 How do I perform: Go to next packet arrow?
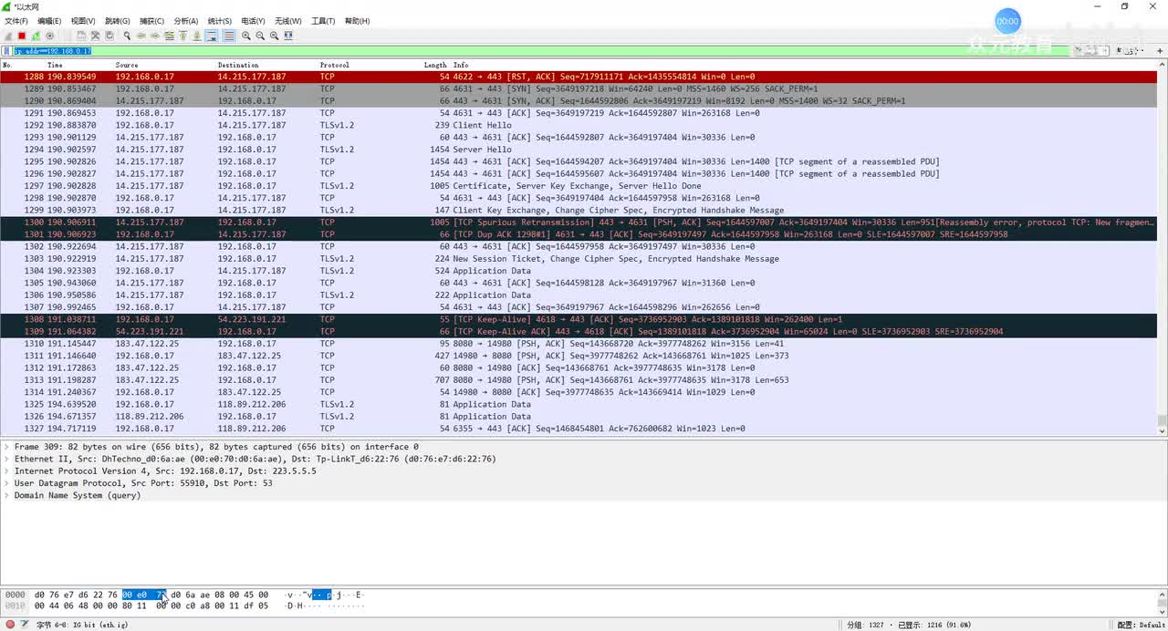point(155,36)
